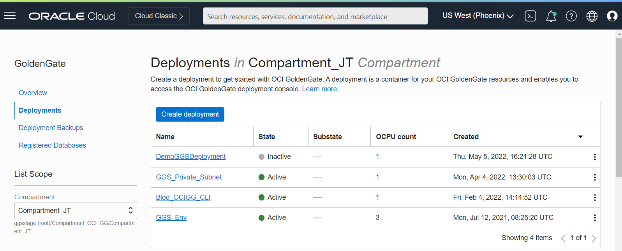Switch to Cloud Classic
Image resolution: width=622 pixels, height=251 pixels.
click(159, 16)
